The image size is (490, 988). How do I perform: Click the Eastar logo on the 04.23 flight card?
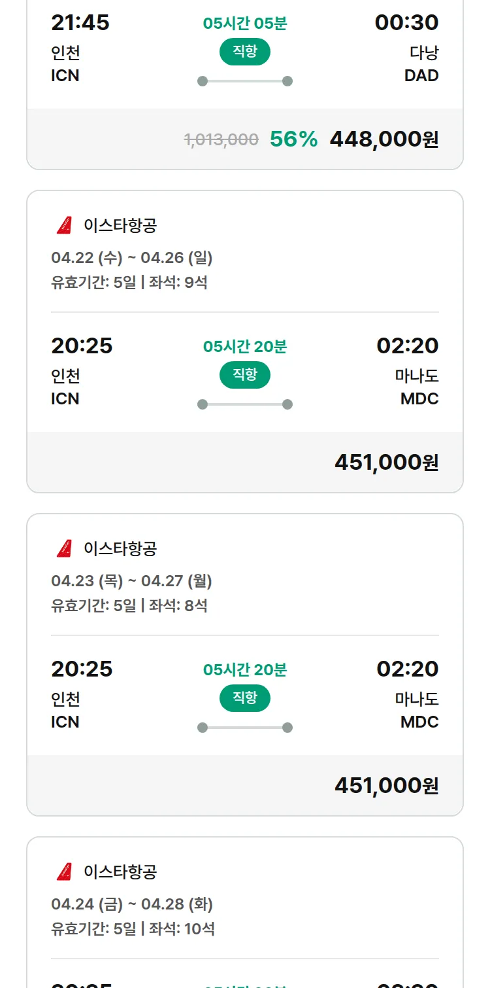(x=64, y=548)
